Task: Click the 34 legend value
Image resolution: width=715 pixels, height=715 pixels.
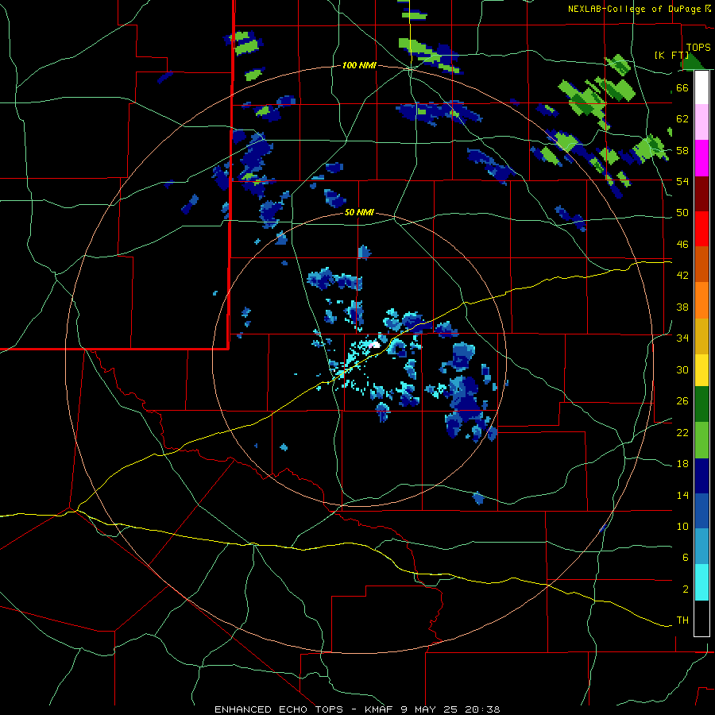Action: (x=682, y=338)
